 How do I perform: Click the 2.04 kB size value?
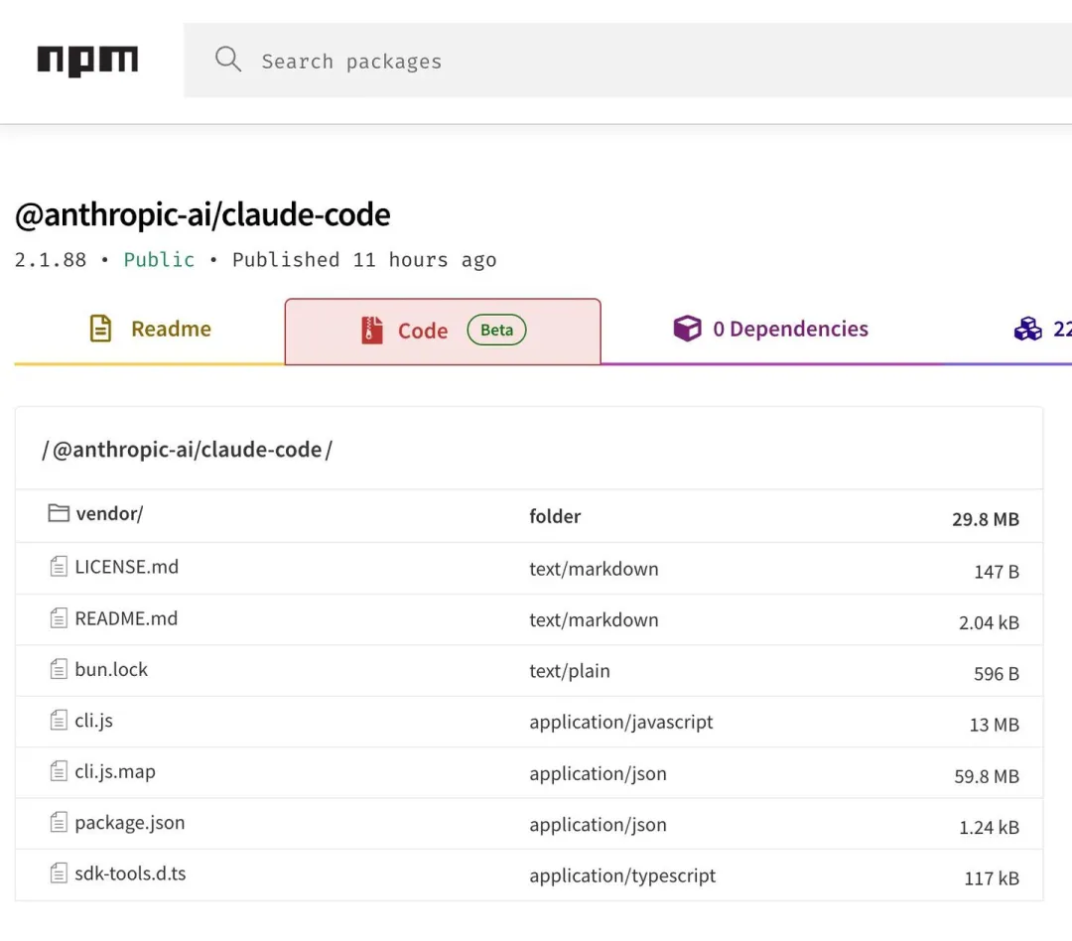point(989,623)
